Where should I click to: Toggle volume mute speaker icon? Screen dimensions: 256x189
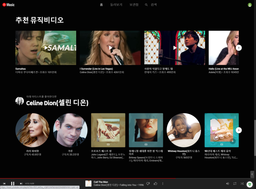pos(228,184)
